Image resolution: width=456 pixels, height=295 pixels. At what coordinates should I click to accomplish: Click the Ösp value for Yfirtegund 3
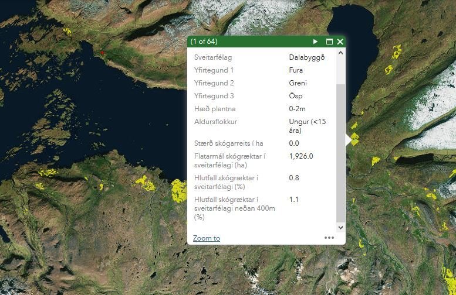296,96
